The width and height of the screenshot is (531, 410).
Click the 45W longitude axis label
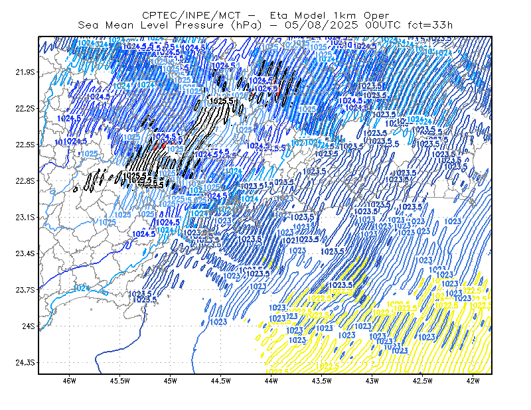(x=171, y=381)
